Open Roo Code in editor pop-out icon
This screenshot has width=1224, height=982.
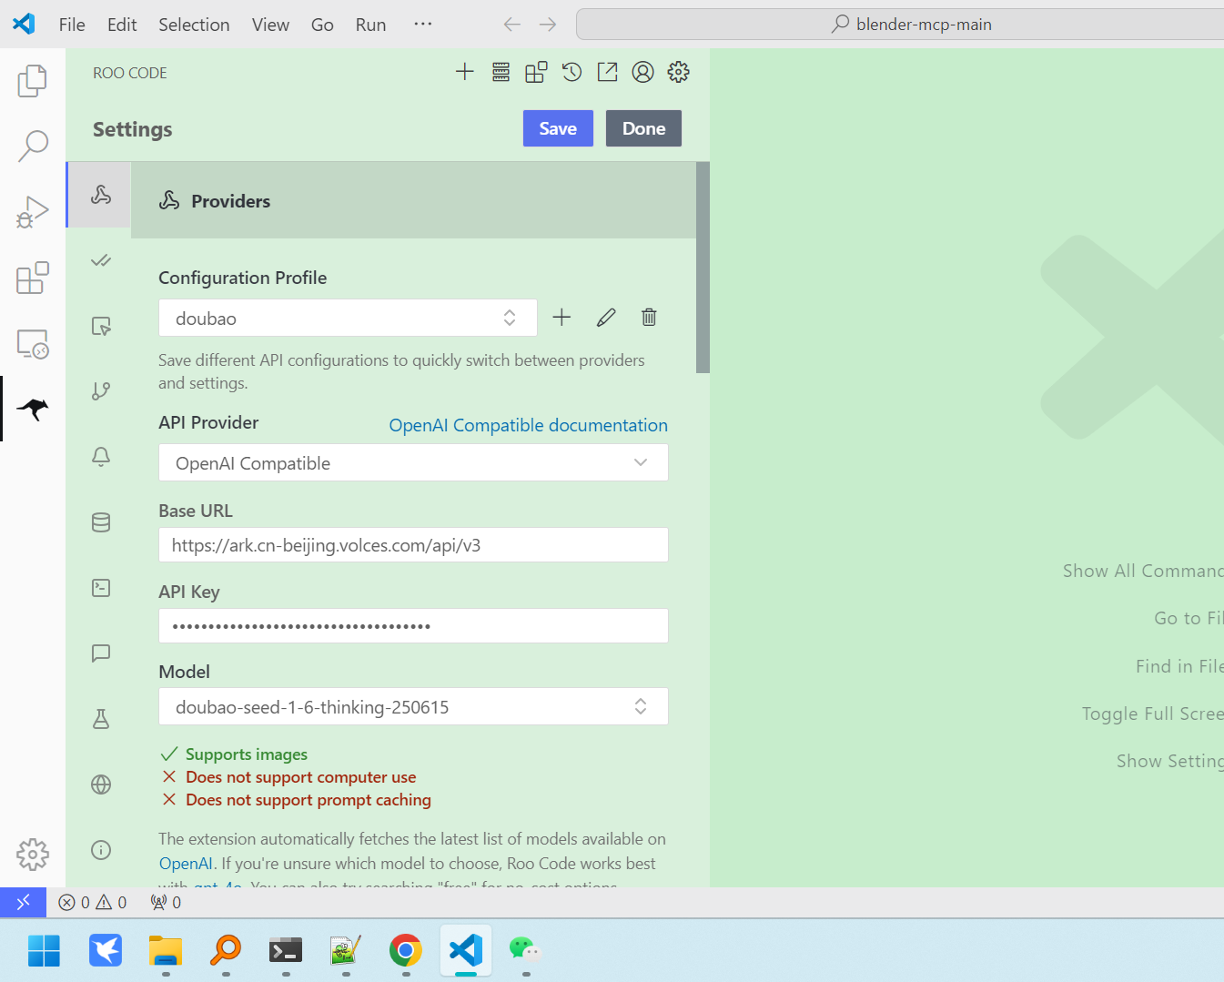coord(607,72)
